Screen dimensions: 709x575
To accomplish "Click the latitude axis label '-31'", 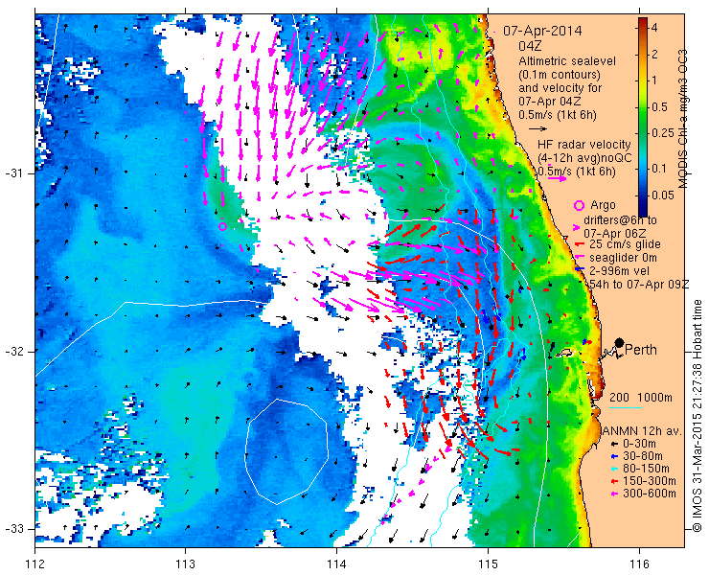I will (x=13, y=173).
